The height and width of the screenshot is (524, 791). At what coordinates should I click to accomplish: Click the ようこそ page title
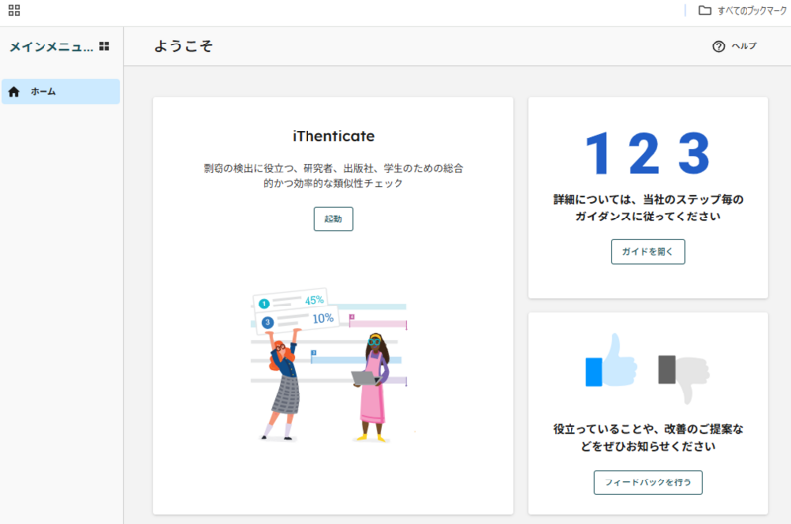183,45
